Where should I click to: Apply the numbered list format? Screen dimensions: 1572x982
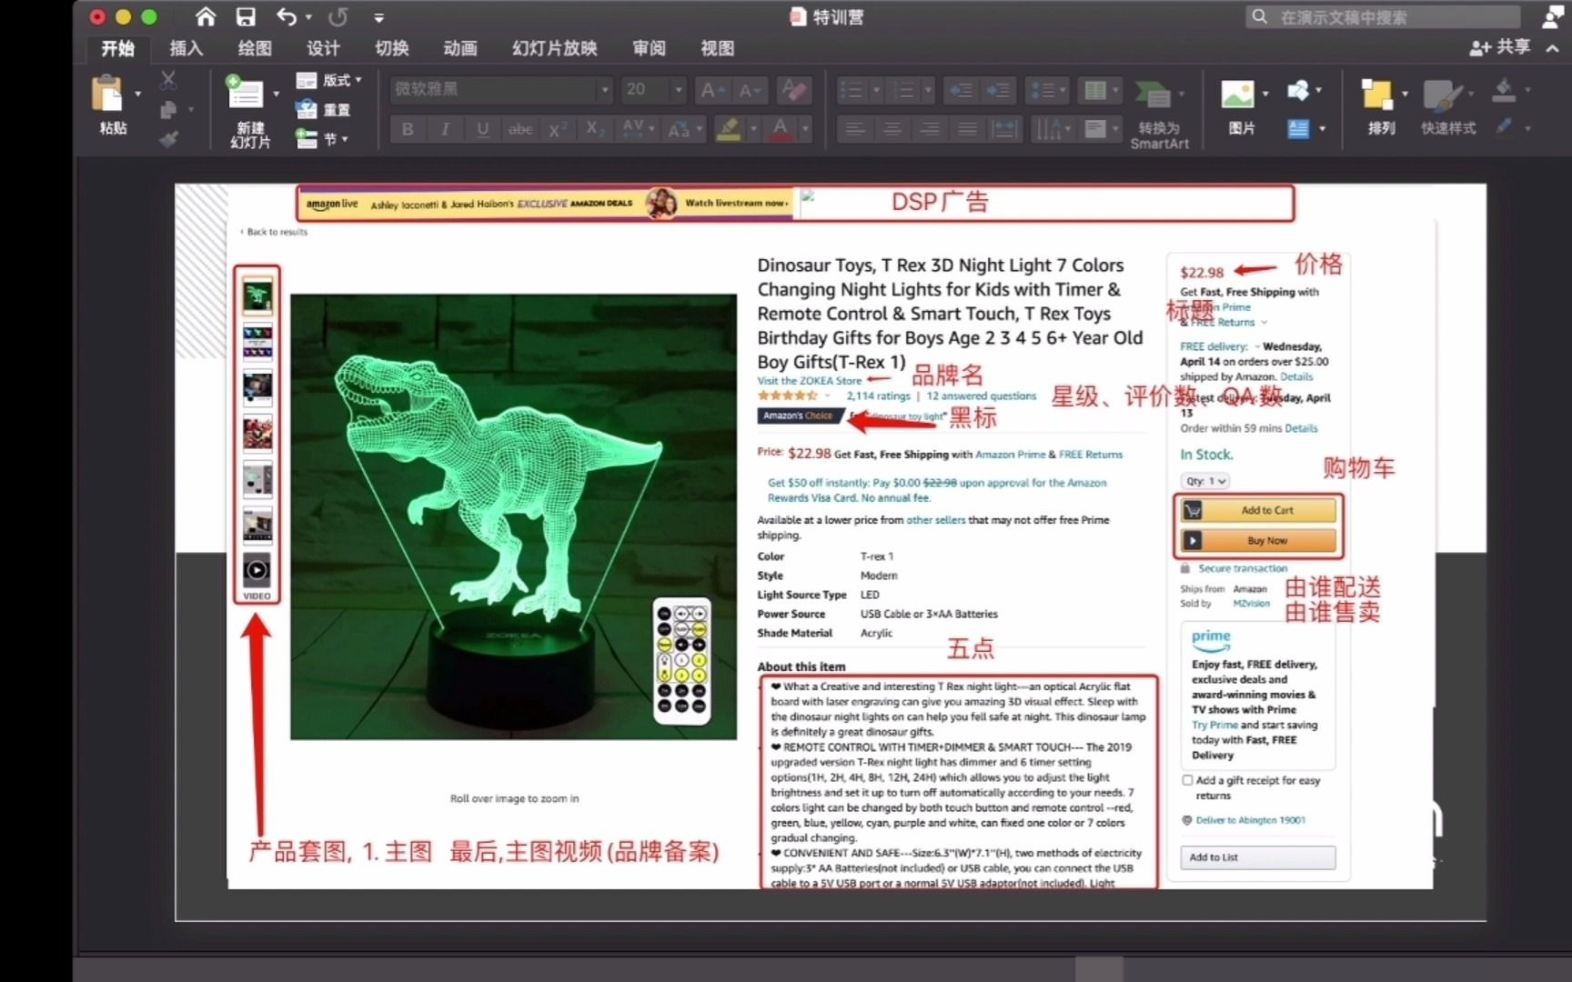coord(903,90)
